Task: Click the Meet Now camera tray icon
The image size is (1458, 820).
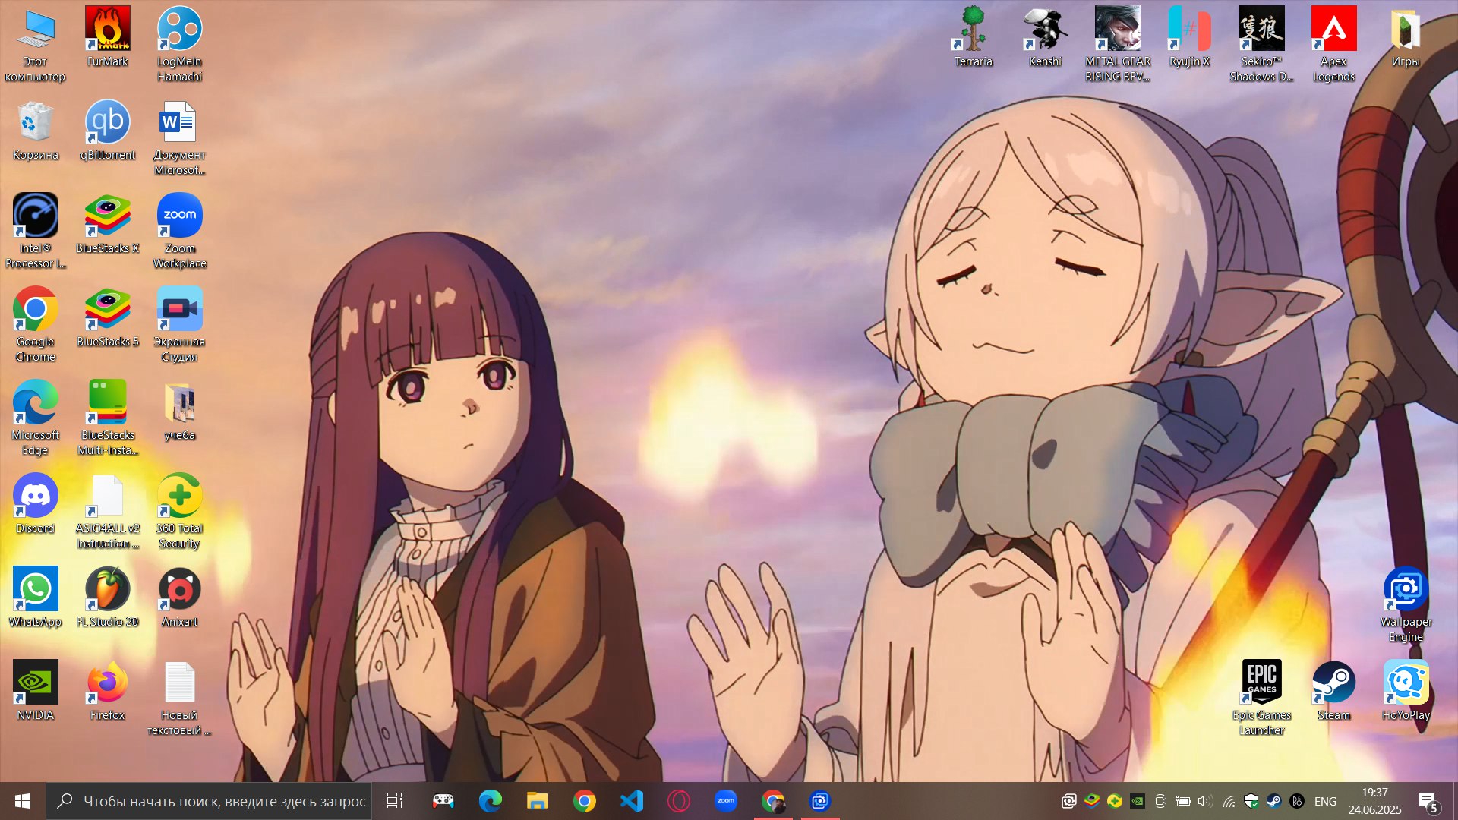Action: pyautogui.click(x=1160, y=801)
